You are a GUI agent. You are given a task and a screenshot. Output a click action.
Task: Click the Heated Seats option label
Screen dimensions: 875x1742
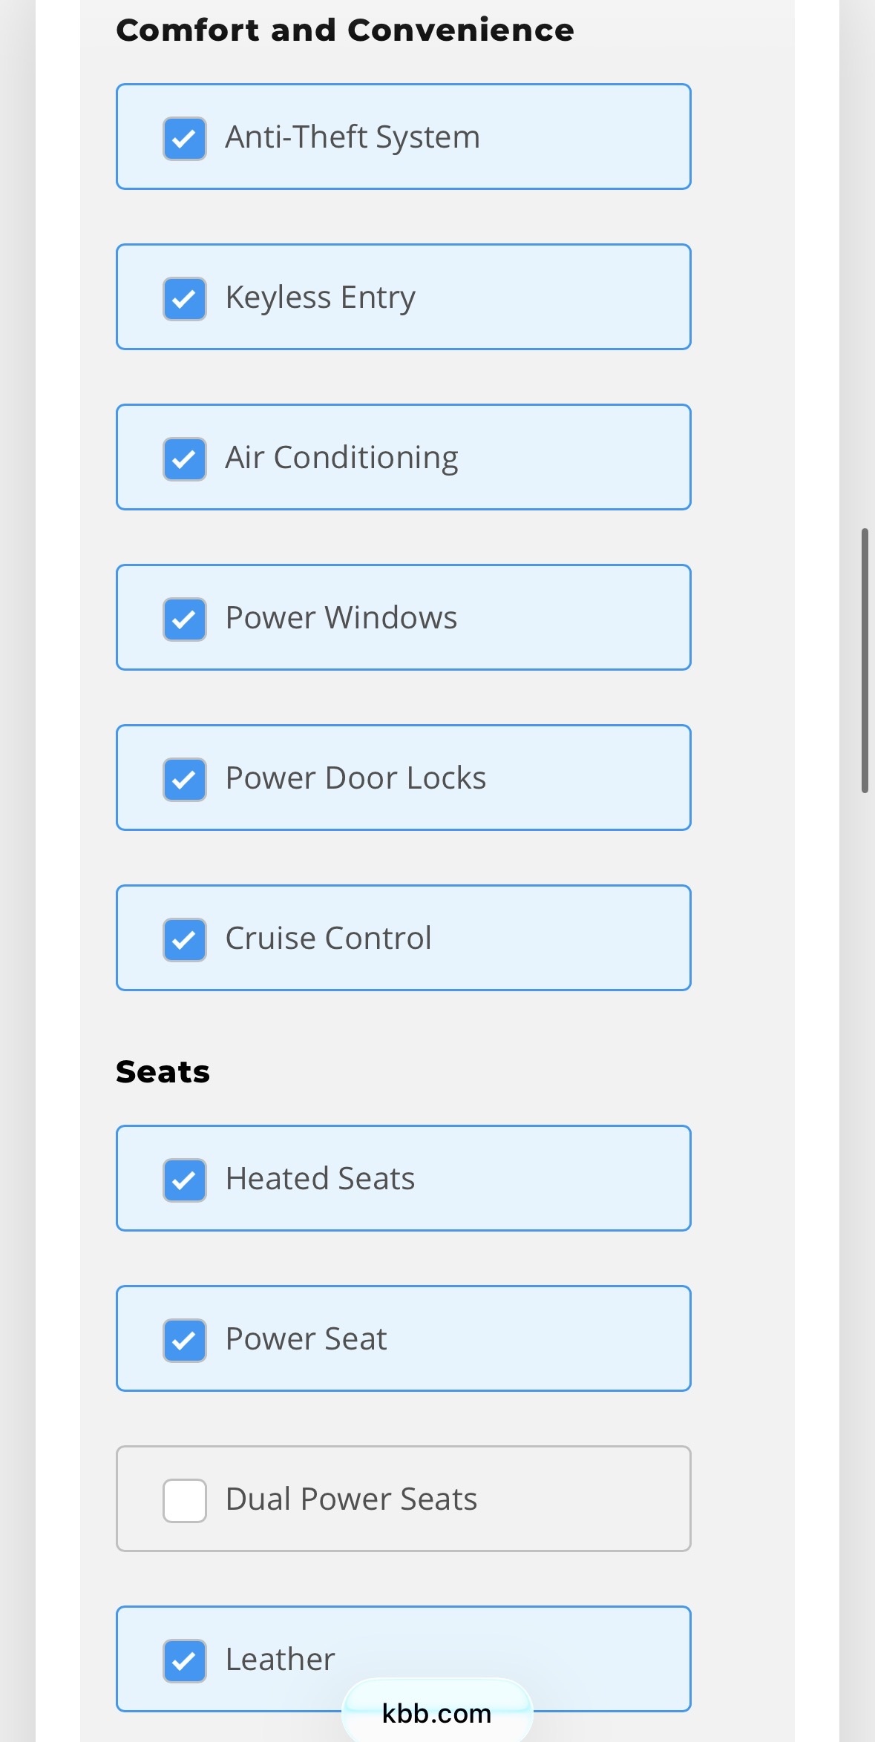321,1179
